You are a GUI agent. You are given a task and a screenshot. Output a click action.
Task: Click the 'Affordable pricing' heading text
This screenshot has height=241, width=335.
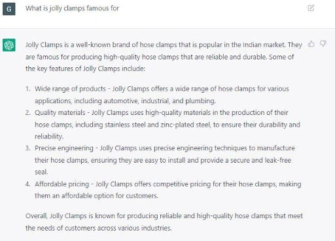(x=62, y=184)
